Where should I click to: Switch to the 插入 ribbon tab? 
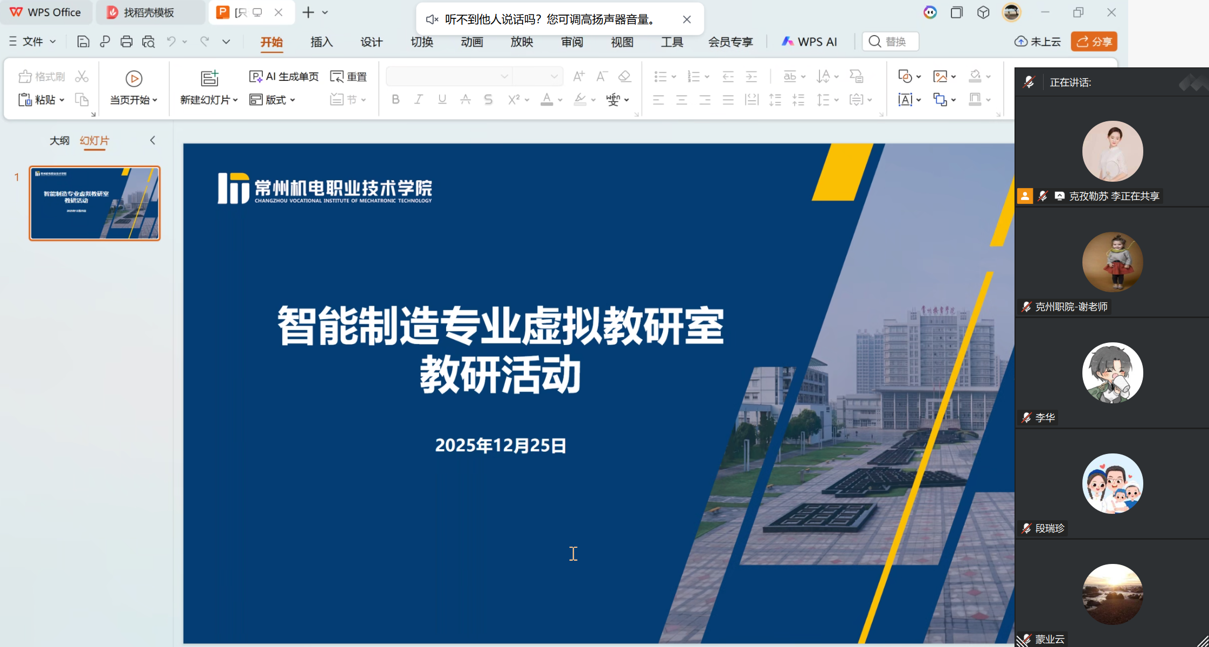[321, 42]
